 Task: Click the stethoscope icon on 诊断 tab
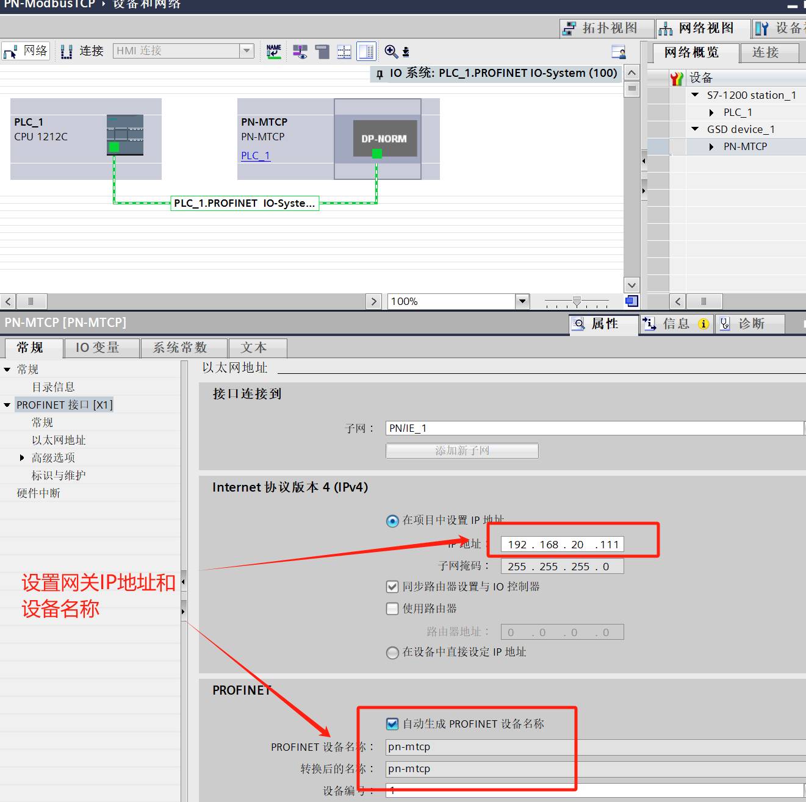pos(725,324)
